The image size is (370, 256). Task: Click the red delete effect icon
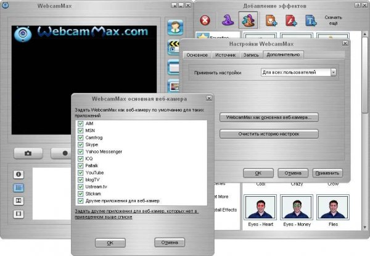tap(205, 20)
